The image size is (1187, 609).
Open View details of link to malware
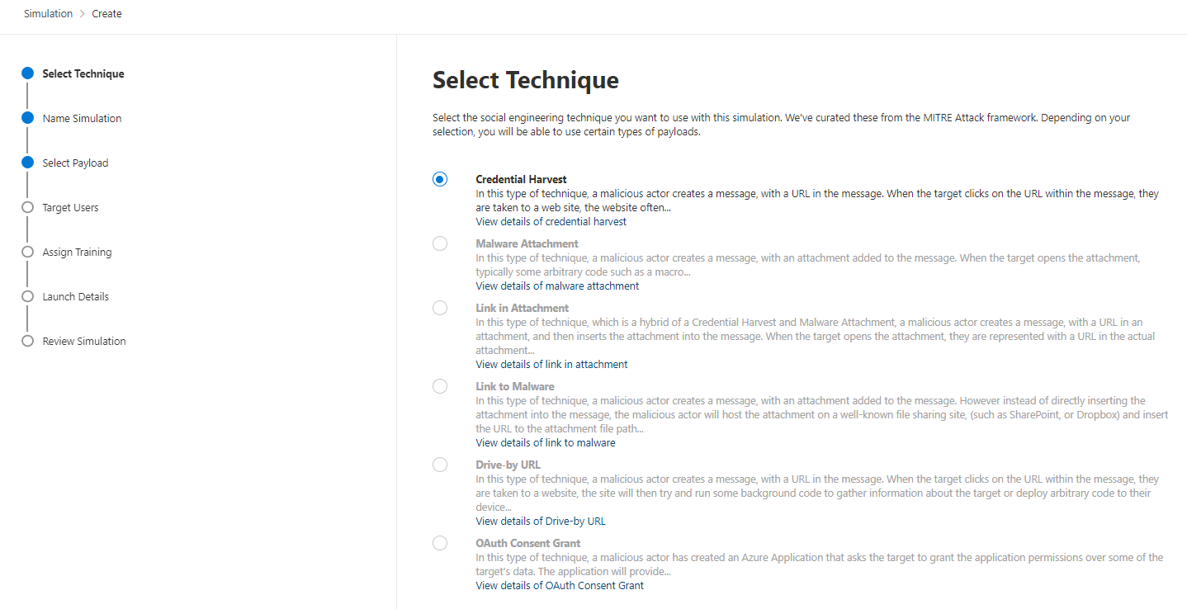[546, 443]
